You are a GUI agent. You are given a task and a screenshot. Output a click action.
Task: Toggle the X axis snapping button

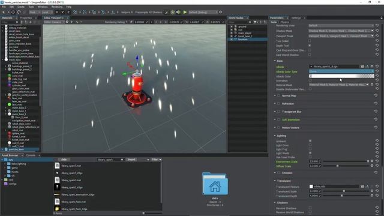point(57,12)
